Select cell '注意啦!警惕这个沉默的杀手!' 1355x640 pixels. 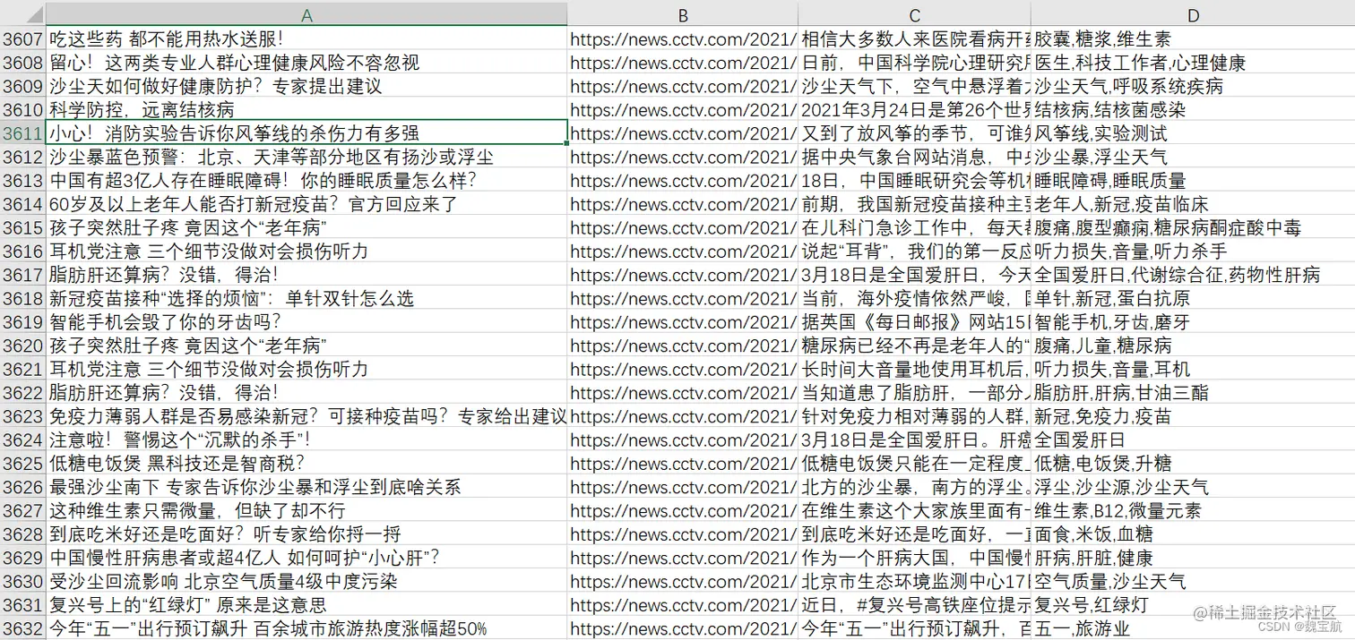[306, 439]
